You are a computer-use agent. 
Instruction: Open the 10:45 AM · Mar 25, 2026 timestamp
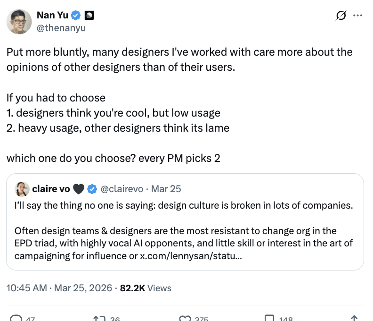pyautogui.click(x=59, y=287)
